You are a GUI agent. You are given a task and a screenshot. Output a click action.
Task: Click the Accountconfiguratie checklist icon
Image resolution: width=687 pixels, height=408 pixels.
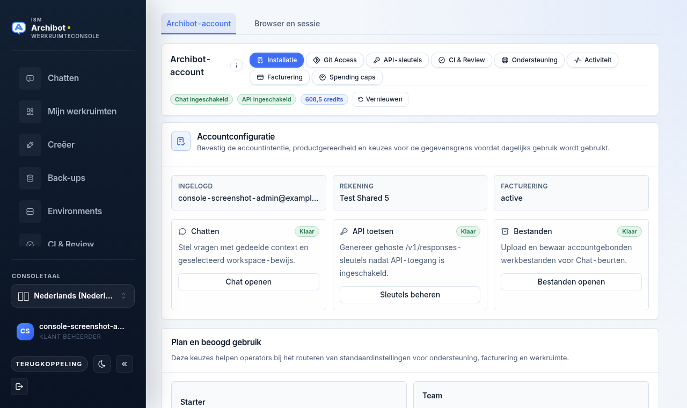coord(181,141)
